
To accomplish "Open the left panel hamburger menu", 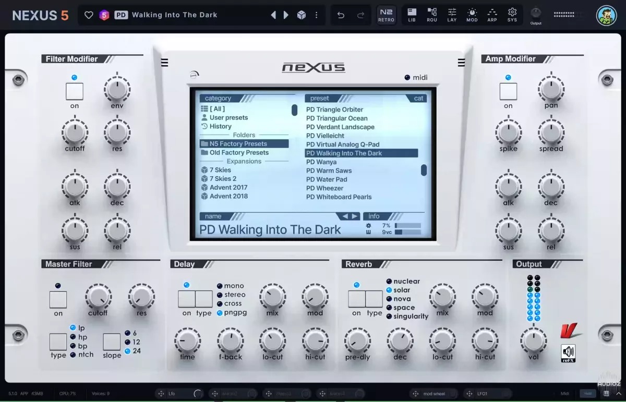I will [x=164, y=62].
